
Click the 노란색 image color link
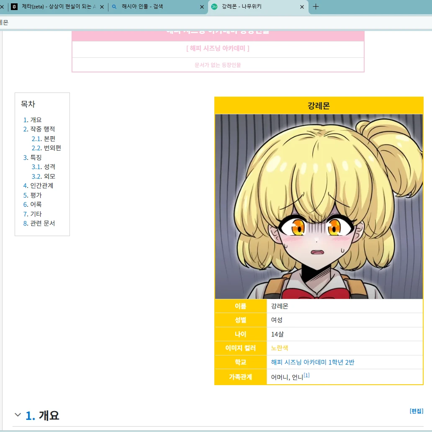coord(279,348)
